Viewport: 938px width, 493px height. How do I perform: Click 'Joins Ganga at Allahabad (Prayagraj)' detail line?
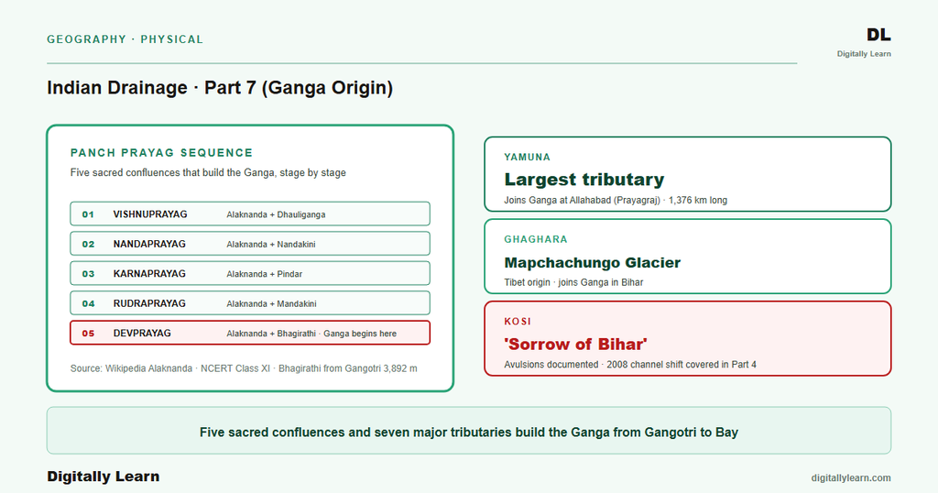click(616, 201)
